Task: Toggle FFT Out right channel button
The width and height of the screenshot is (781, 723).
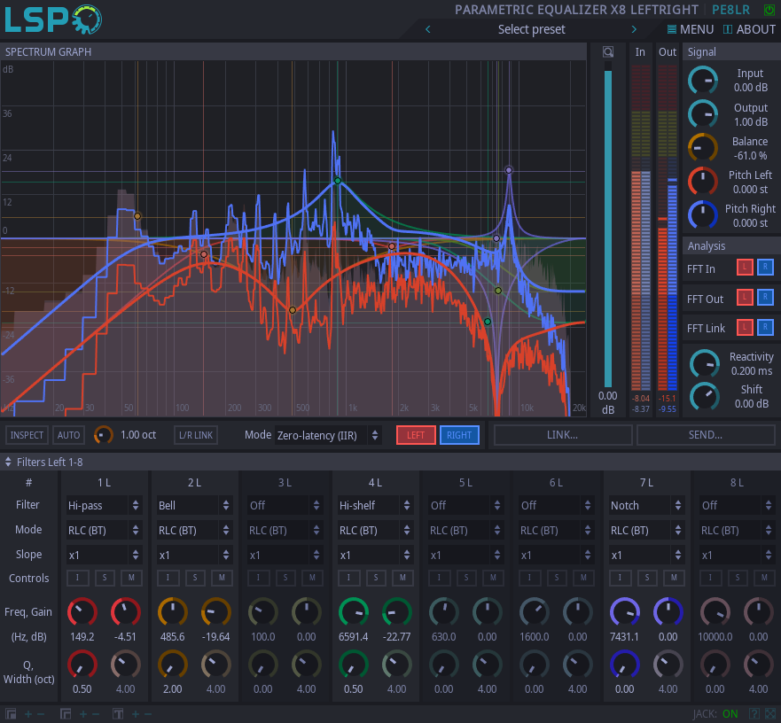Action: coord(765,298)
